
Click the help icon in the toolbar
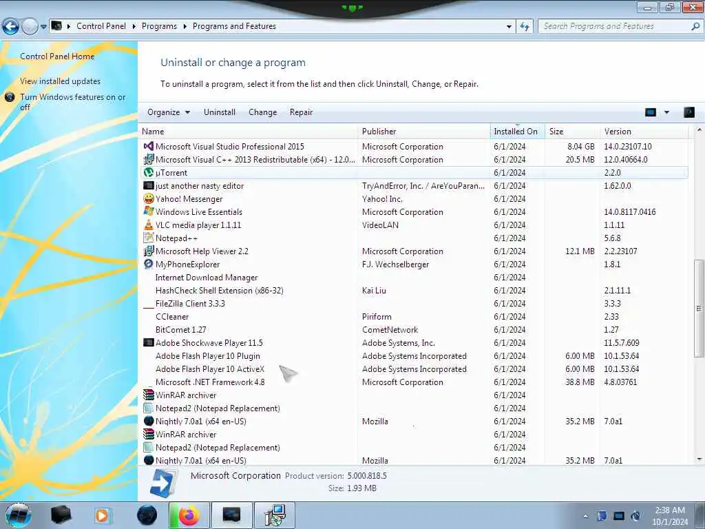(x=688, y=112)
